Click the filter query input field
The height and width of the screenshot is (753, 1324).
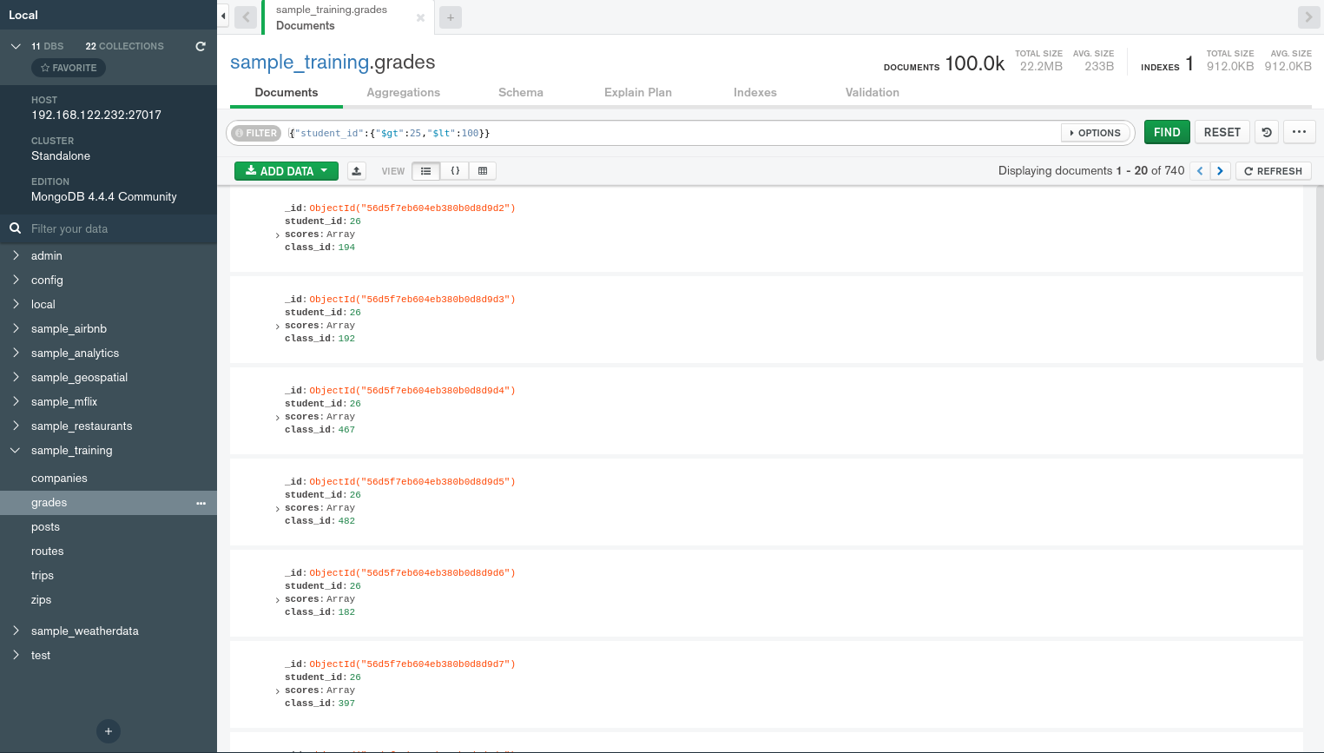[673, 133]
